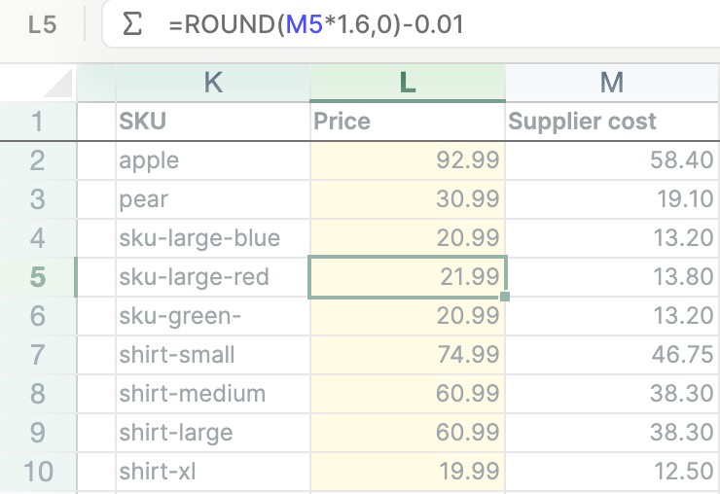Click the 'shirt-xl' cell
The image size is (720, 494).
(x=213, y=472)
